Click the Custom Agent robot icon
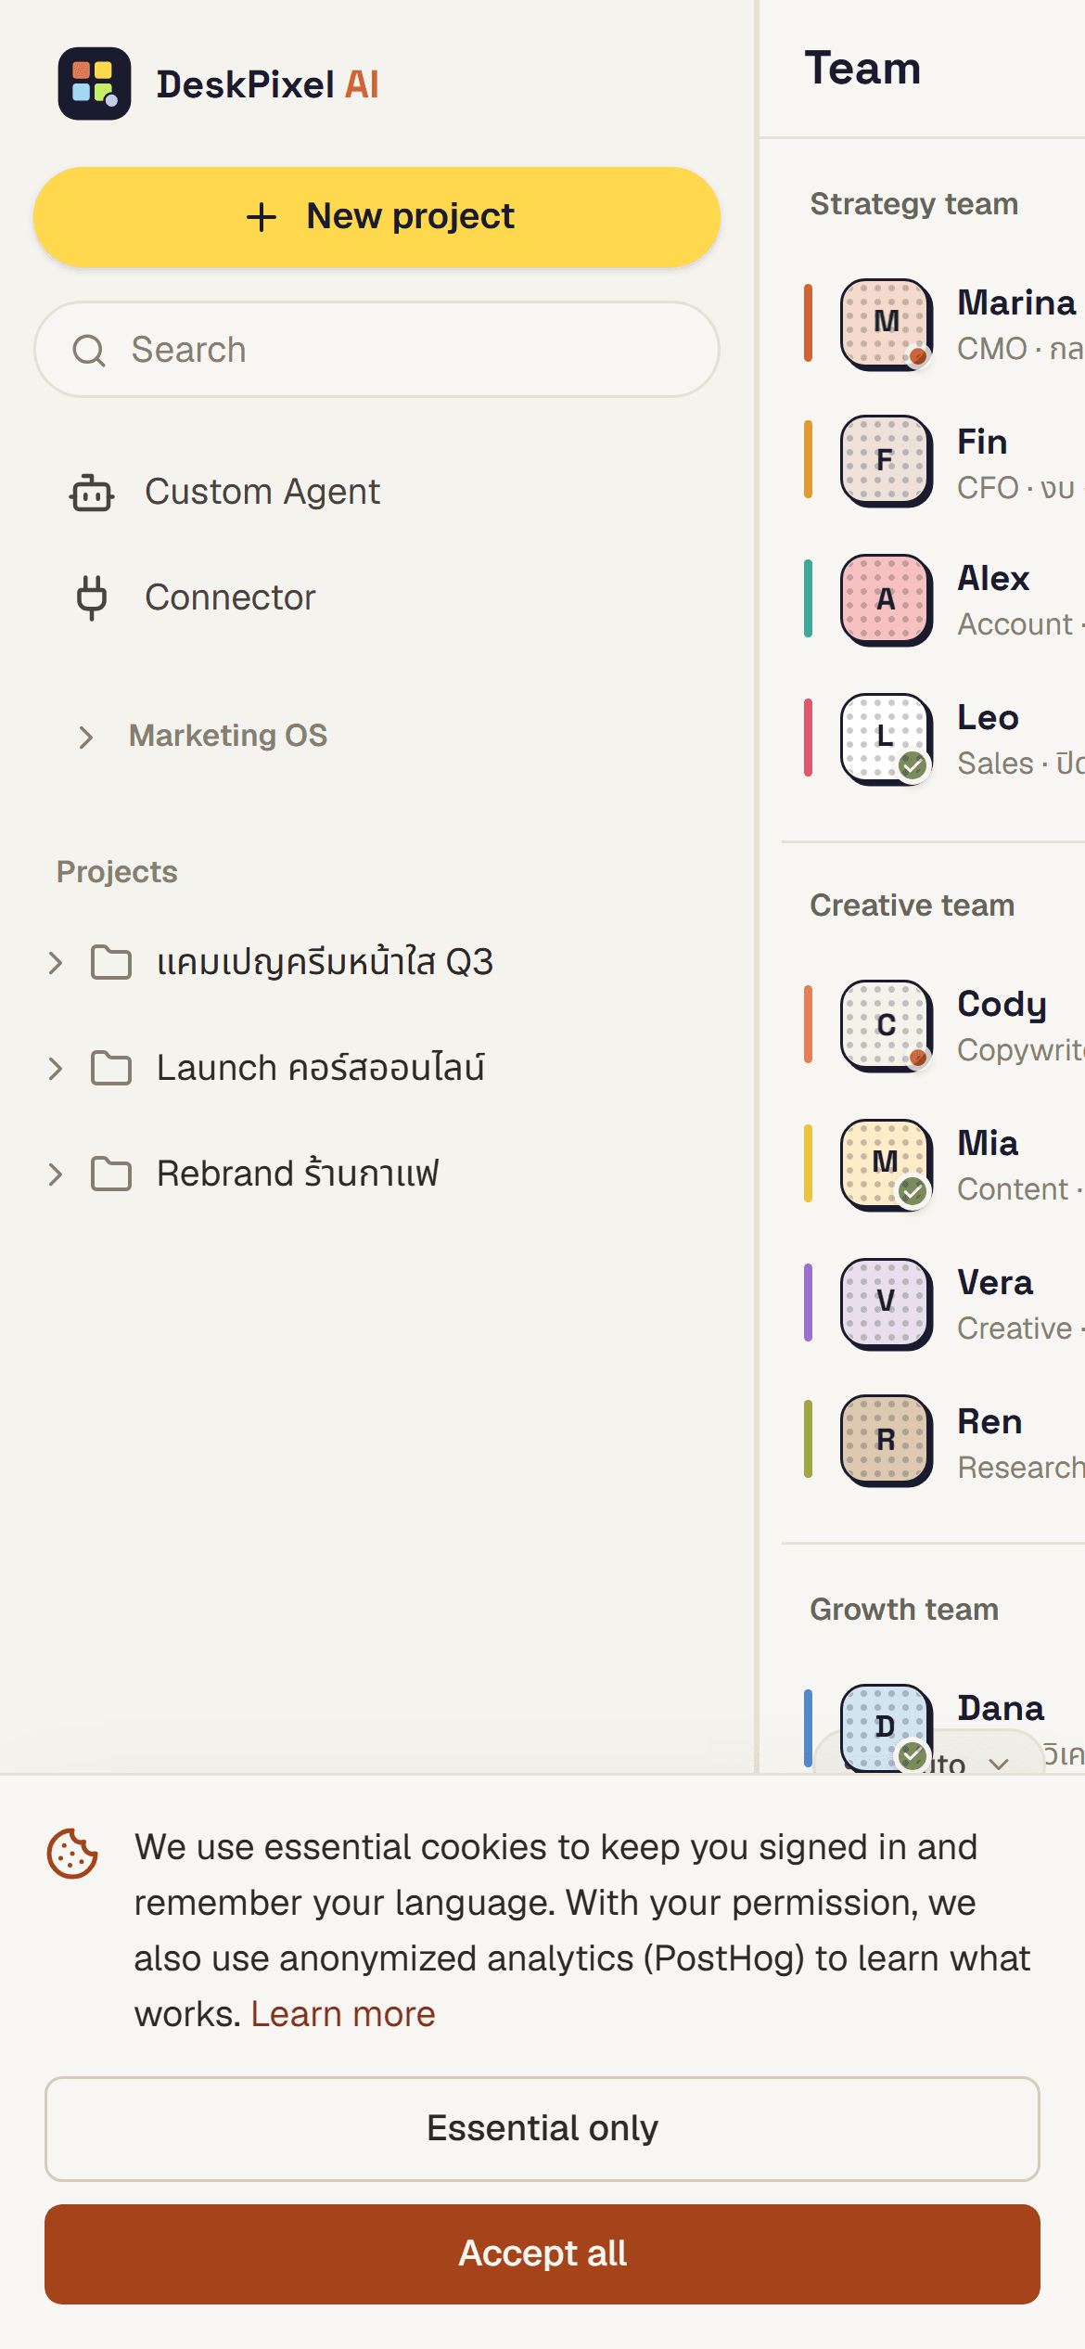Viewport: 1085px width, 2349px height. pyautogui.click(x=92, y=493)
